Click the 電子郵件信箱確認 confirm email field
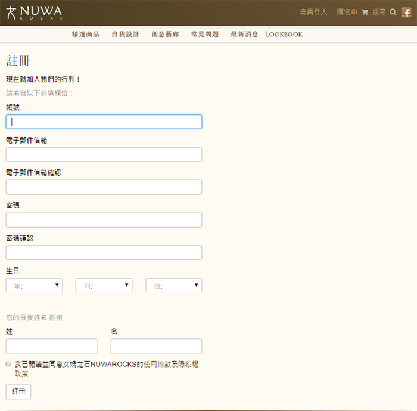The height and width of the screenshot is (411, 417). click(x=104, y=187)
